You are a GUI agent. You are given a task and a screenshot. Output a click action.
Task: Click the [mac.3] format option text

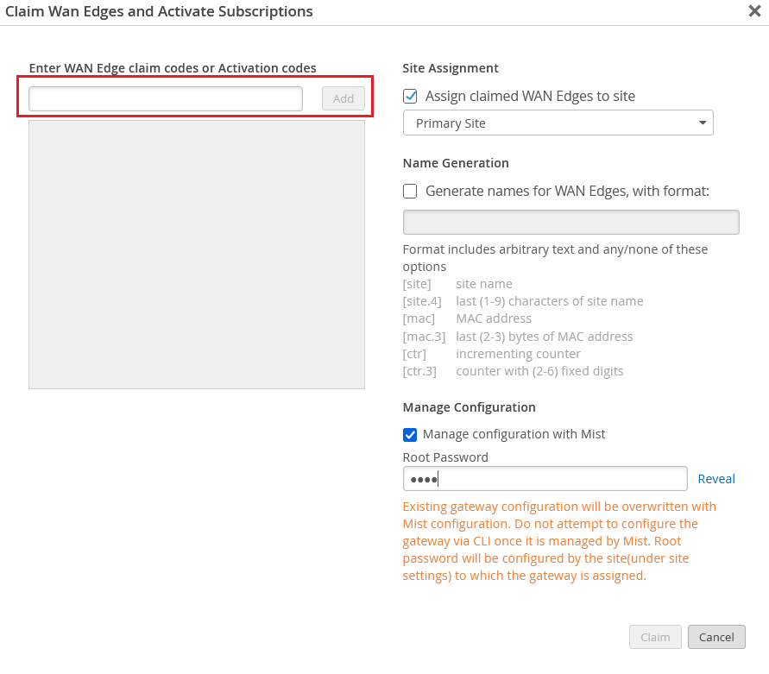[424, 337]
